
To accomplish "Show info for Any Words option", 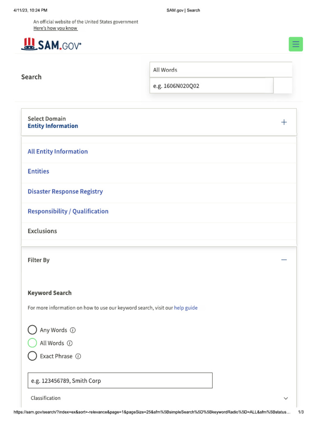I will [x=73, y=330].
